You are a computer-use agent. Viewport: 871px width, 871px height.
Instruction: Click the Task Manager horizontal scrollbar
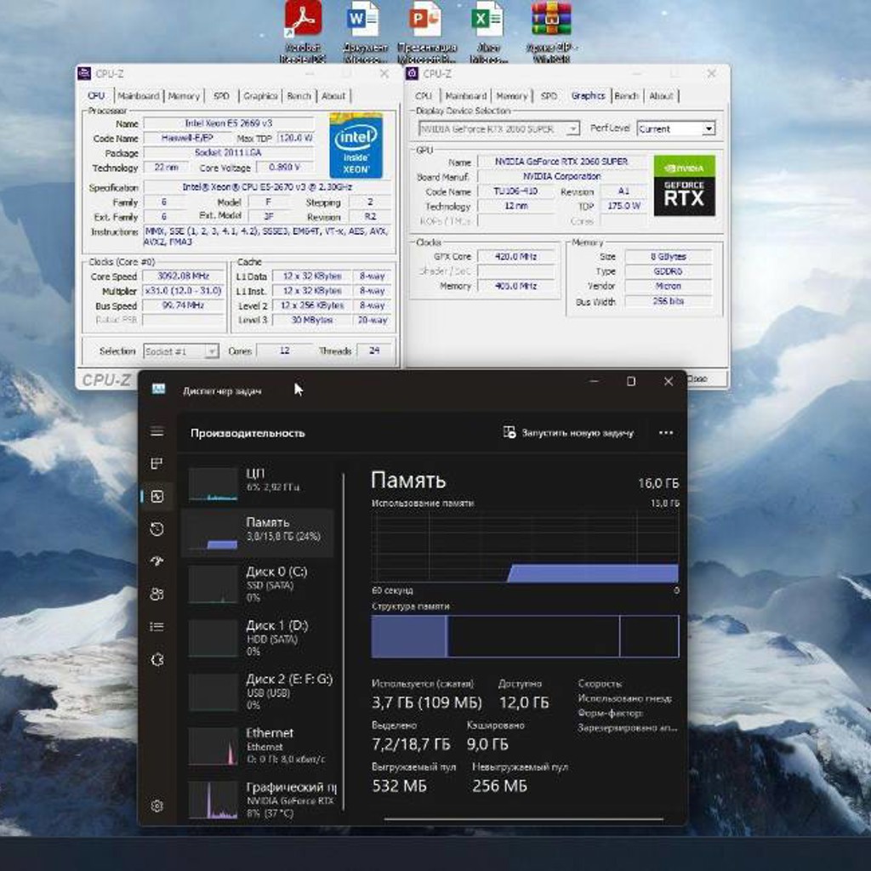click(x=523, y=819)
